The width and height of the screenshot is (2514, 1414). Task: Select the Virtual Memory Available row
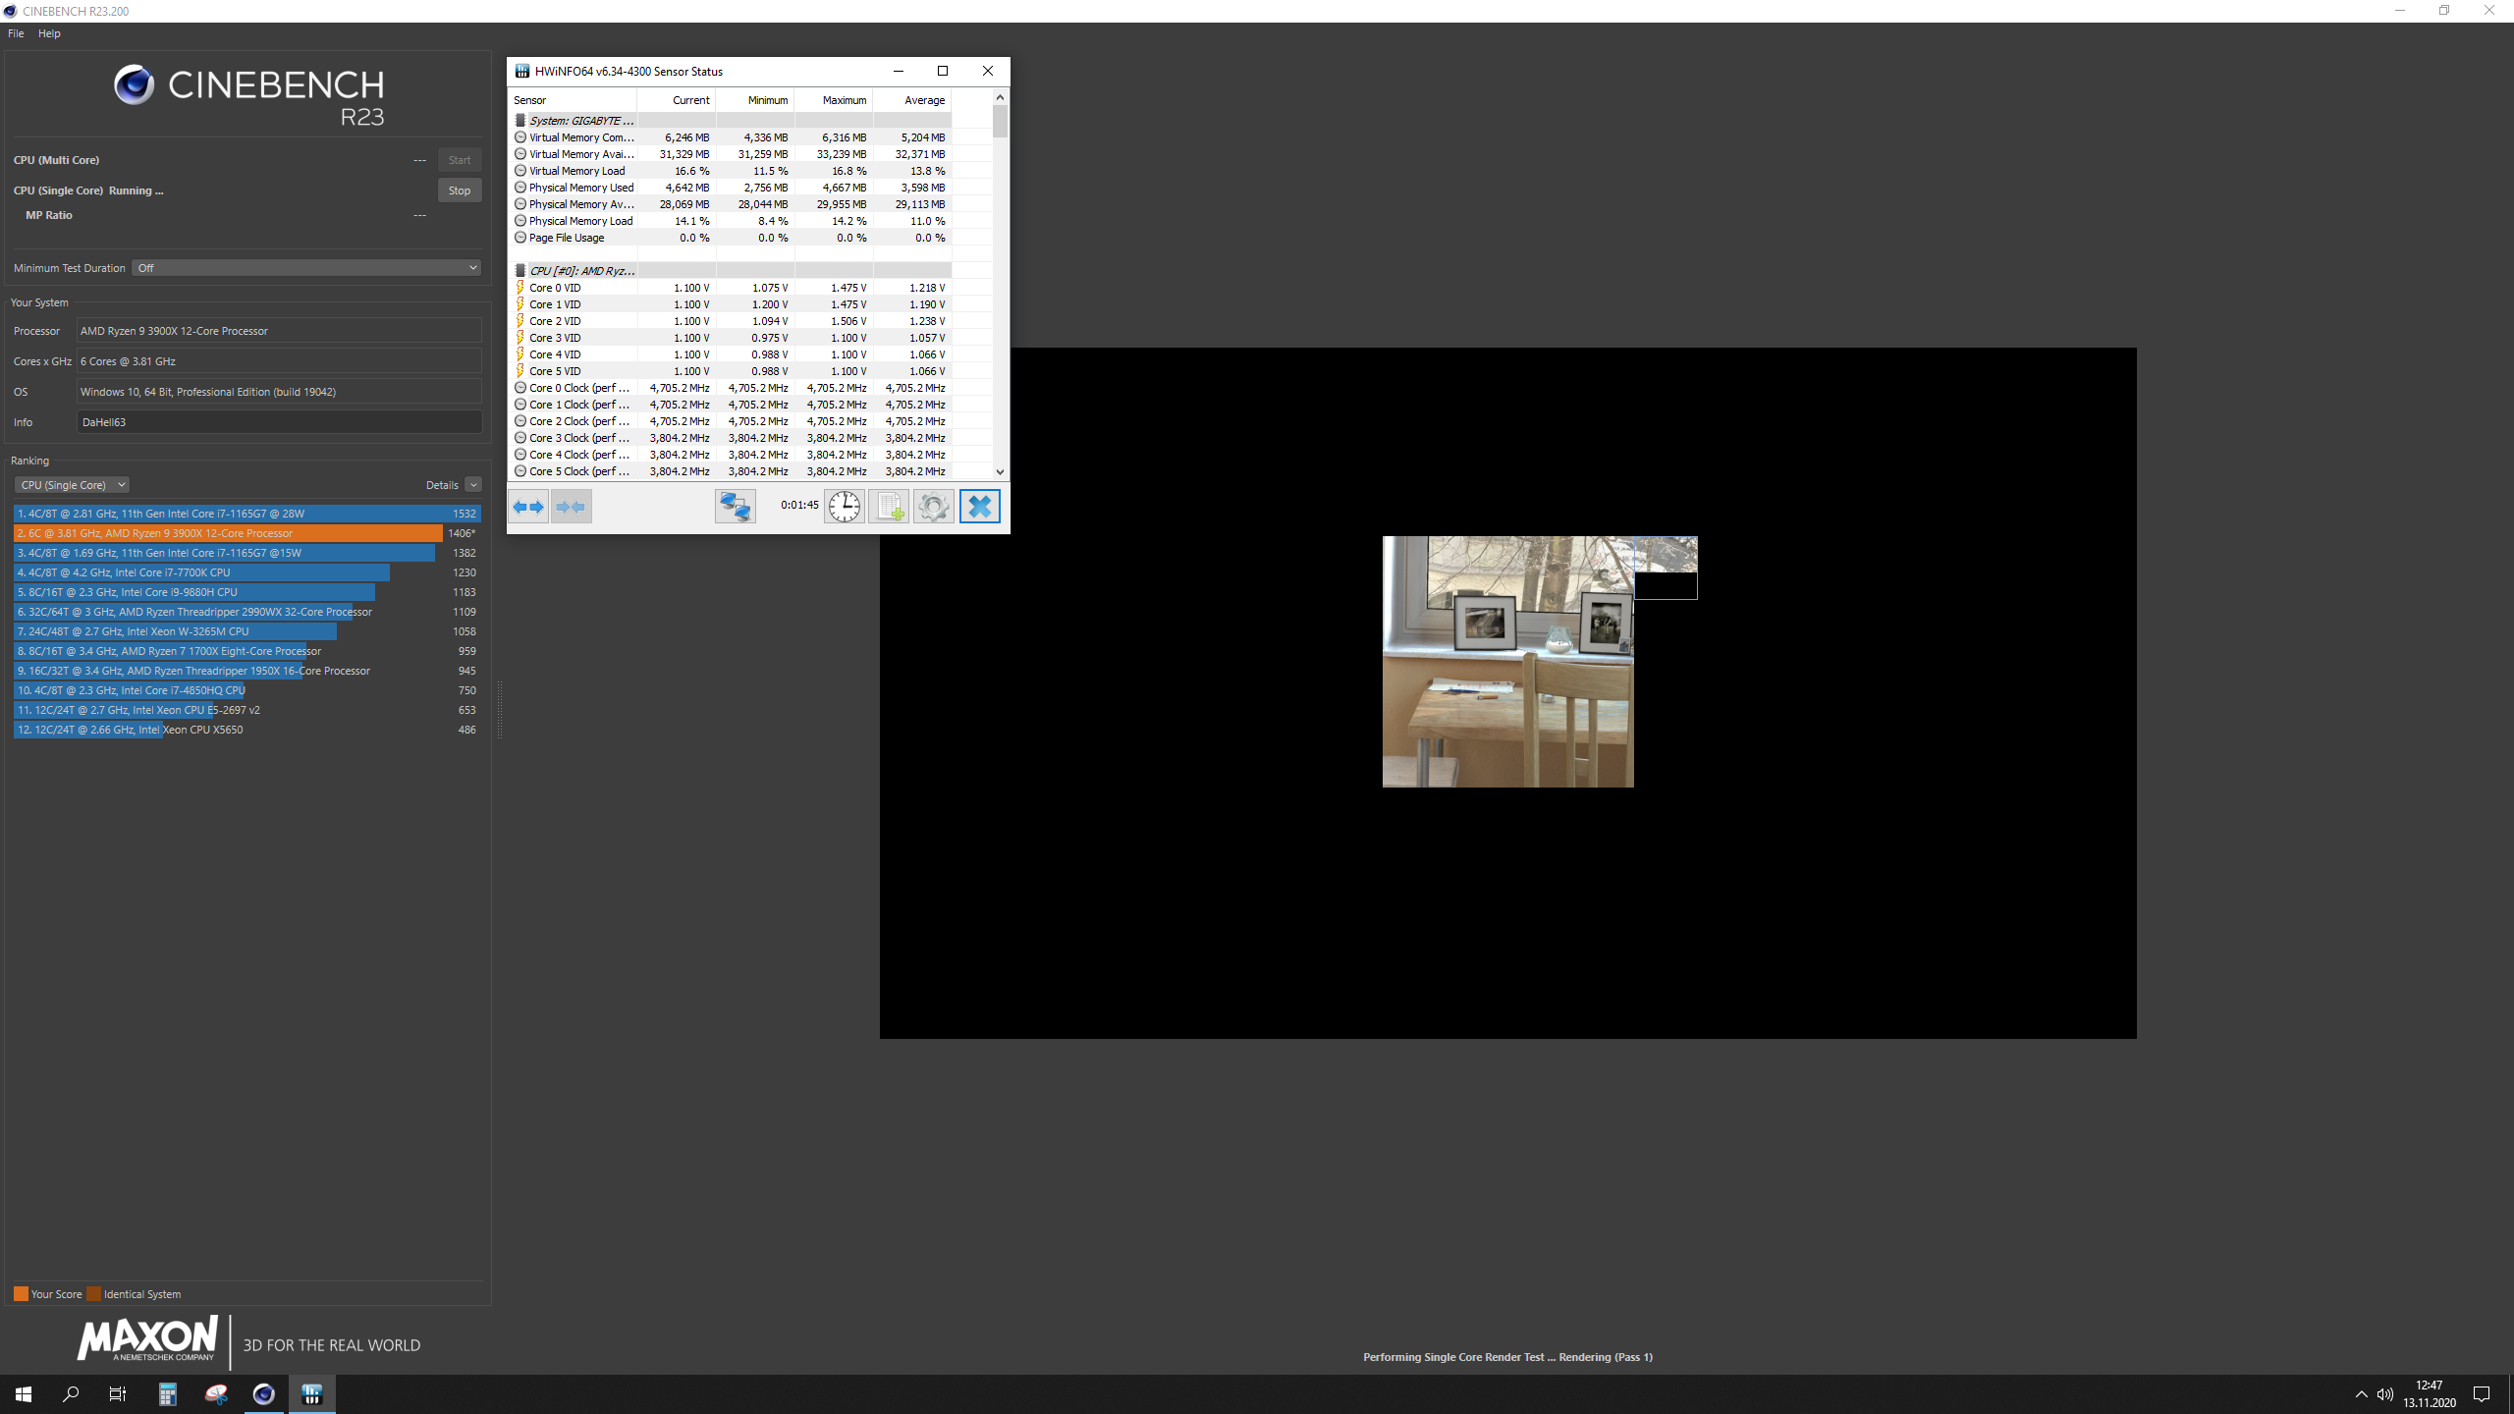click(x=731, y=154)
